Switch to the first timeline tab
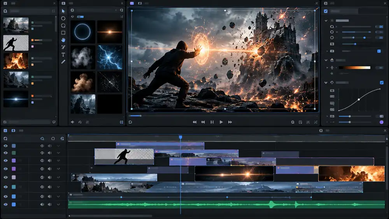Screen dimensions: 389x219 pos(5,130)
